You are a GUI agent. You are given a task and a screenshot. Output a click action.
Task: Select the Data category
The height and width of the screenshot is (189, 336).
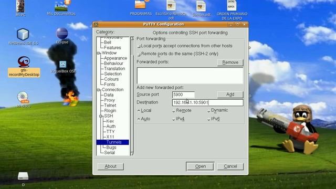[109, 95]
